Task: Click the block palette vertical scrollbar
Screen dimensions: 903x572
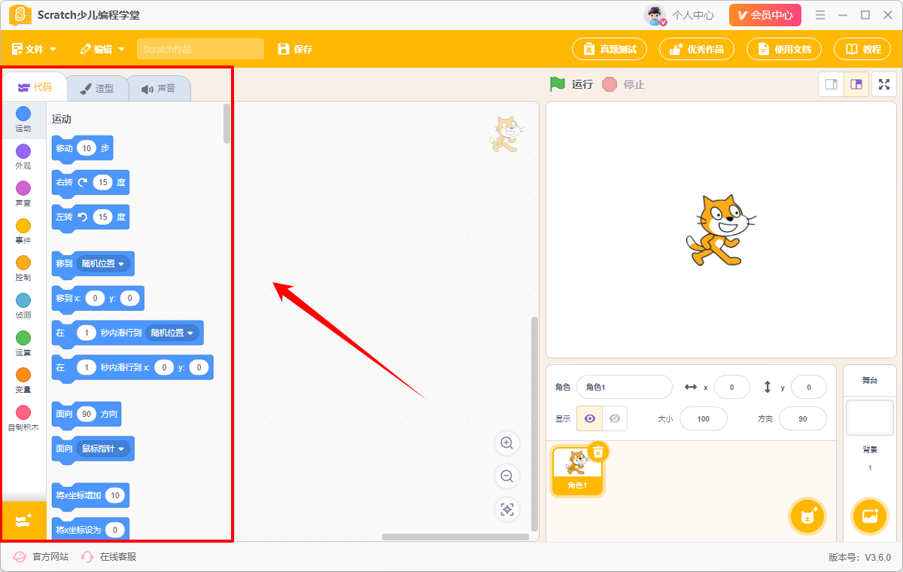Action: tap(227, 123)
